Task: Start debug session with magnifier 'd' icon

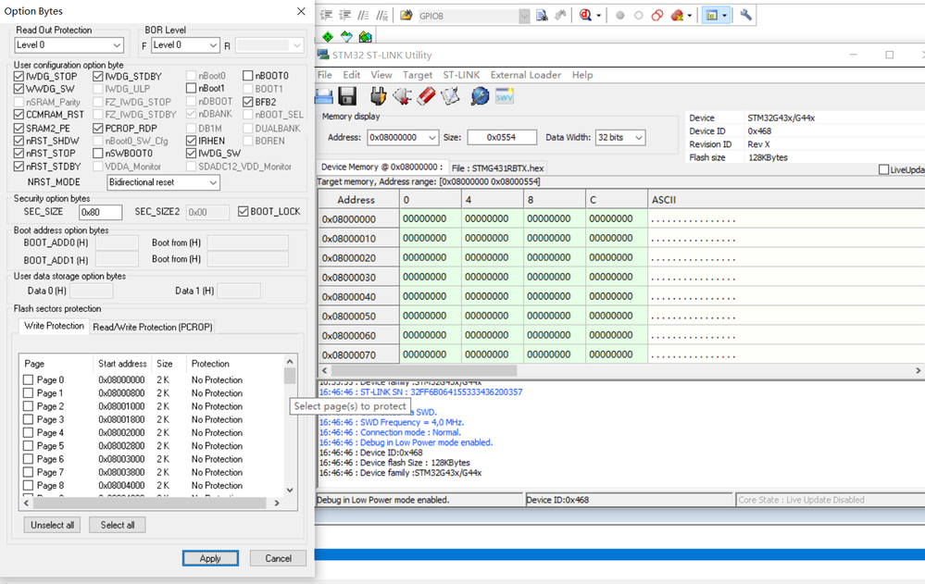Action: [x=585, y=16]
